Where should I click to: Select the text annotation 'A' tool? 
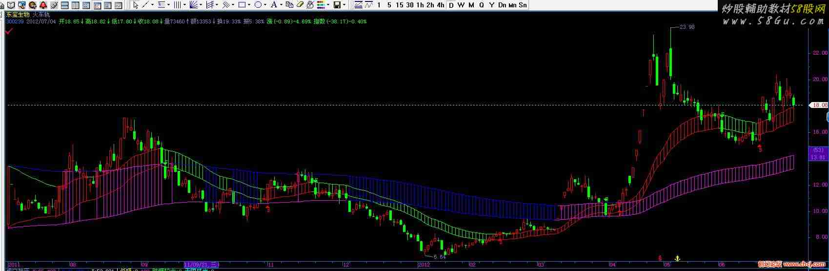(274, 5)
